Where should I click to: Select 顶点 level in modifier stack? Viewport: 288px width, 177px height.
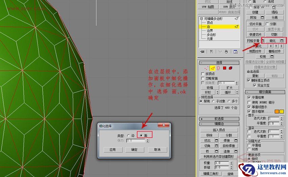(x=210, y=23)
